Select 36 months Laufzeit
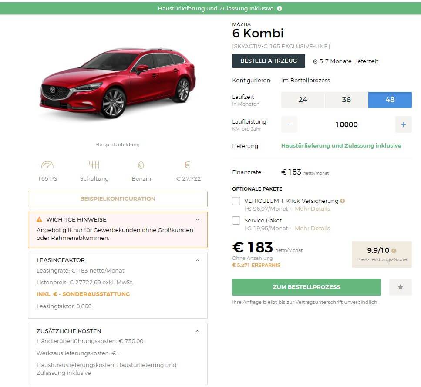421x387 pixels. coord(347,100)
